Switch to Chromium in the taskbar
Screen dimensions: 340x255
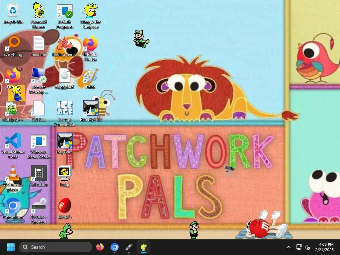[115, 247]
